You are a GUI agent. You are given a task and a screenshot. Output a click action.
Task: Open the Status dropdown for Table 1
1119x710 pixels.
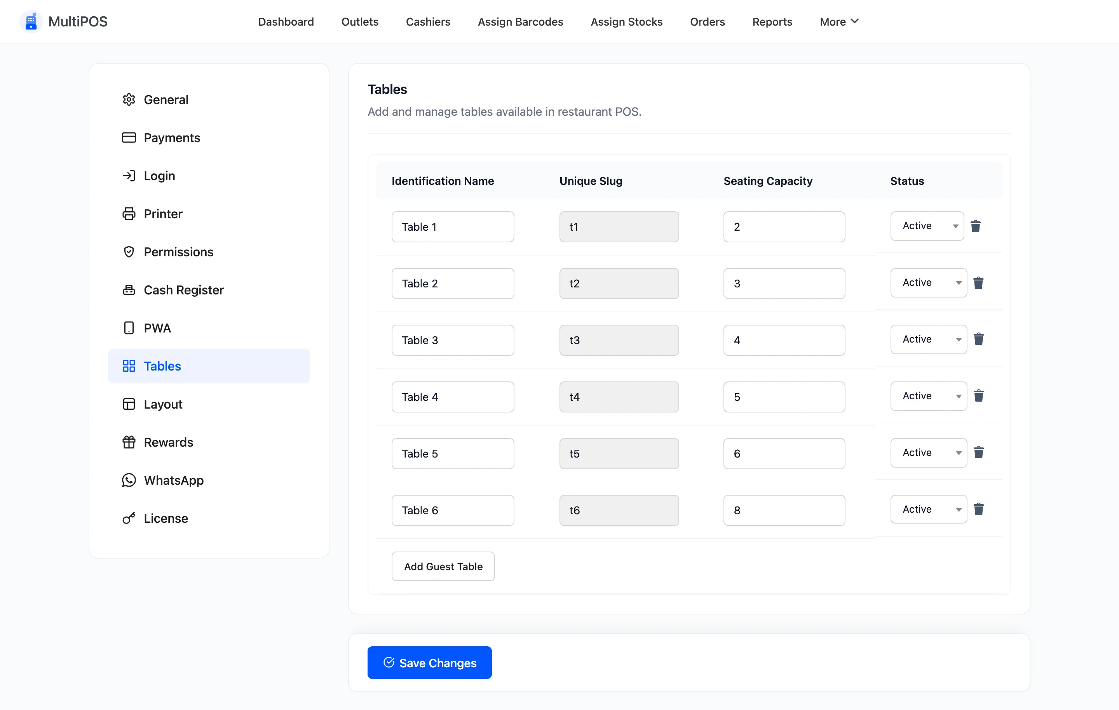click(x=927, y=226)
